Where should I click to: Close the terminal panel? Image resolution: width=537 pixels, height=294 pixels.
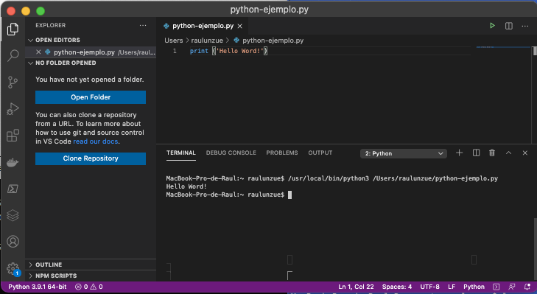pyautogui.click(x=524, y=153)
